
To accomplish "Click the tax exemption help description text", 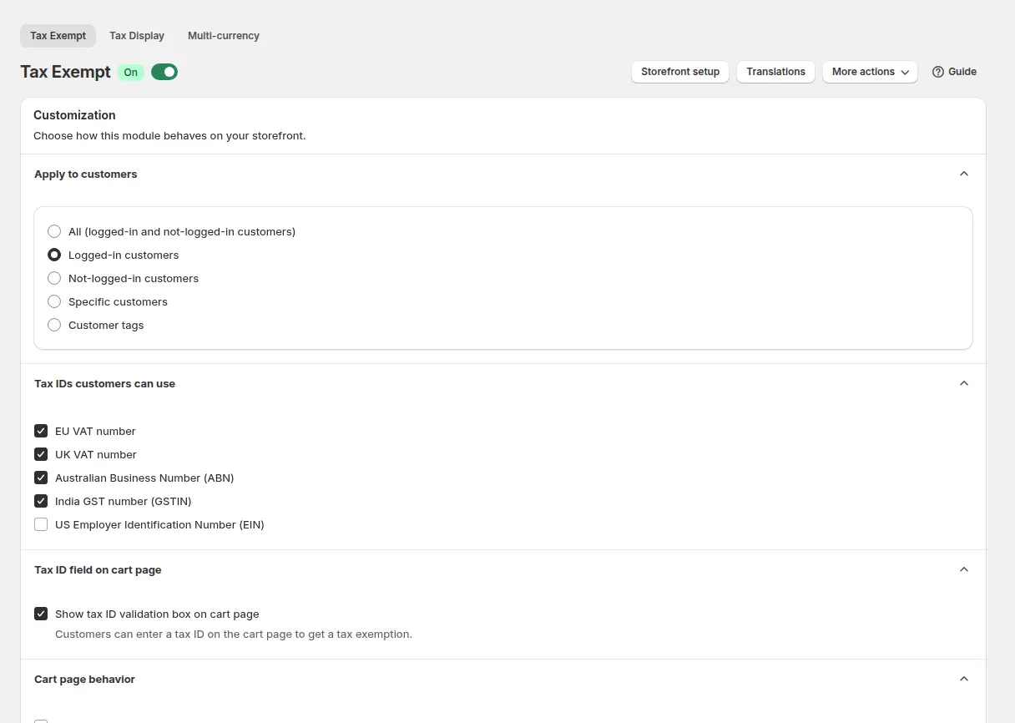I will 234,634.
